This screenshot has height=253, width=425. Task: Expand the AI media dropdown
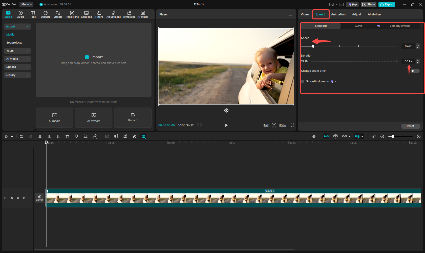click(x=17, y=59)
